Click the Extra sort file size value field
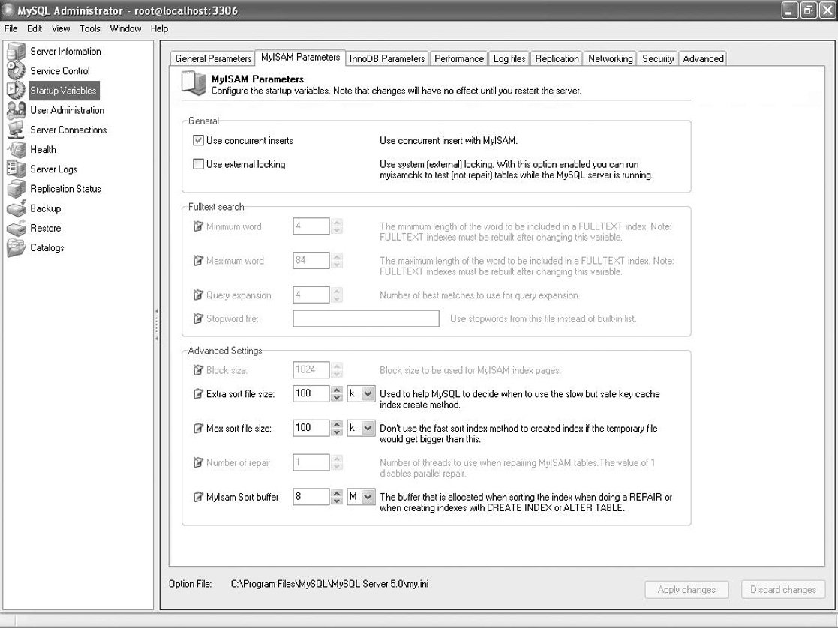Image resolution: width=838 pixels, height=628 pixels. click(311, 394)
